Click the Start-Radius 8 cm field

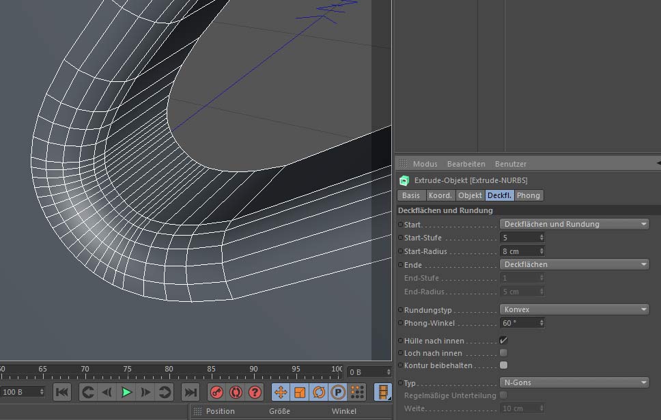[522, 251]
